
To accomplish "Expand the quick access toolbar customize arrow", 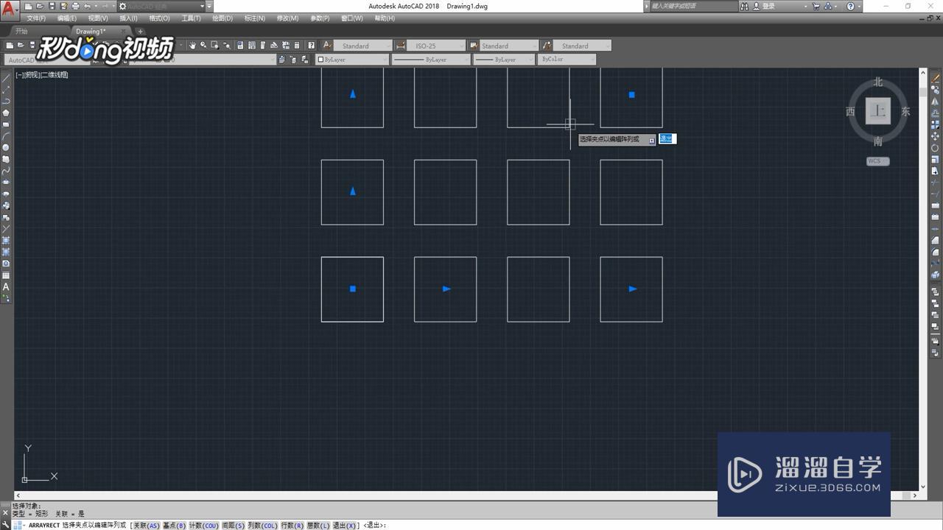I will pyautogui.click(x=210, y=6).
